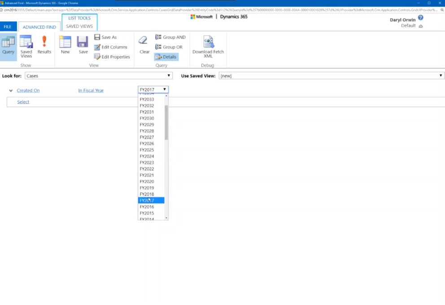Pick FY2026 from the list
The height and width of the screenshot is (305, 445).
coord(151,144)
